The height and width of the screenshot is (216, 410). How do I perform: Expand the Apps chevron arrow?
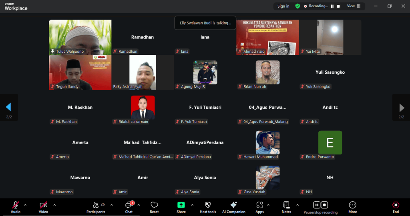(x=268, y=205)
